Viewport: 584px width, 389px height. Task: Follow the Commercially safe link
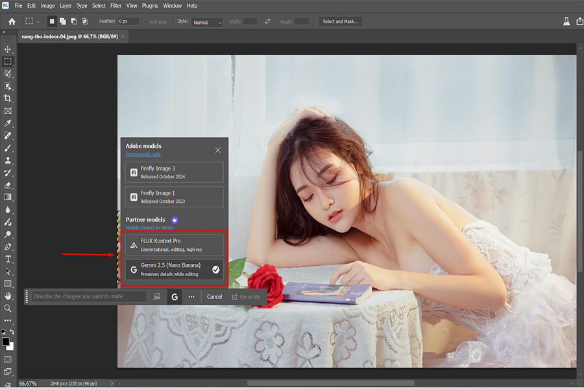click(143, 154)
